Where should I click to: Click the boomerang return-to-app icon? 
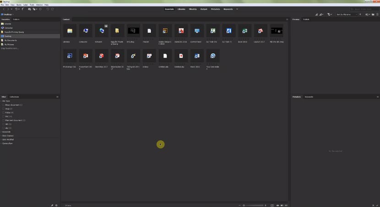pyautogui.click(x=23, y=9)
